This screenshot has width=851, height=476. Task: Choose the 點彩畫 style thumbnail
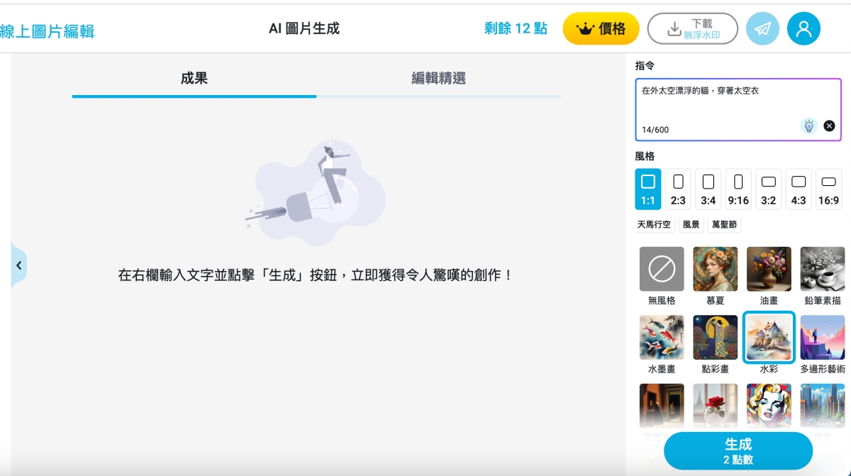(716, 338)
